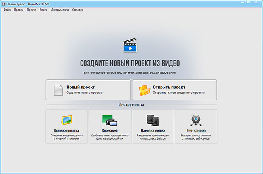The height and width of the screenshot is (174, 263).
Task: Click heading 'Создайте новый проект из видео'
Action: pyautogui.click(x=130, y=63)
